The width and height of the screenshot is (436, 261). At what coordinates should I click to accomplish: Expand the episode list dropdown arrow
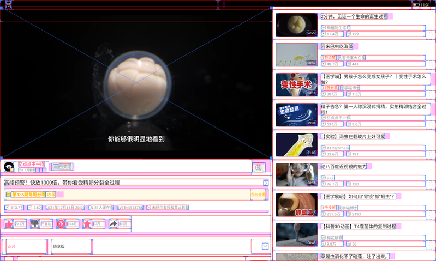pos(265,246)
